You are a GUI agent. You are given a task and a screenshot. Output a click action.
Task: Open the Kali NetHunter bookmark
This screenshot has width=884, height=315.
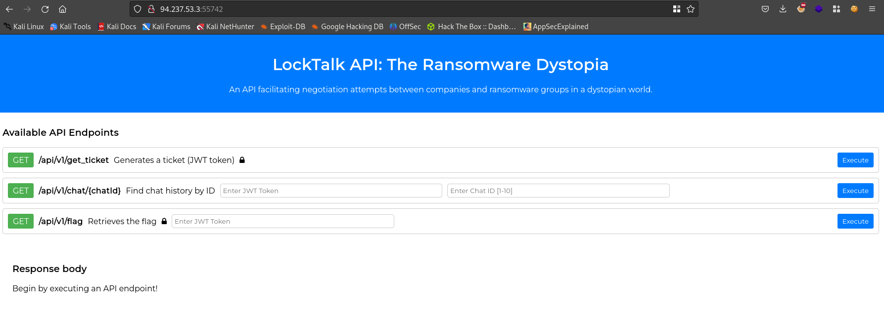click(225, 27)
